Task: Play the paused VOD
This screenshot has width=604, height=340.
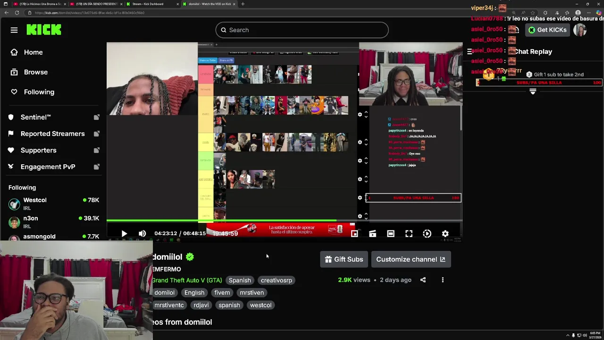Action: [x=124, y=233]
